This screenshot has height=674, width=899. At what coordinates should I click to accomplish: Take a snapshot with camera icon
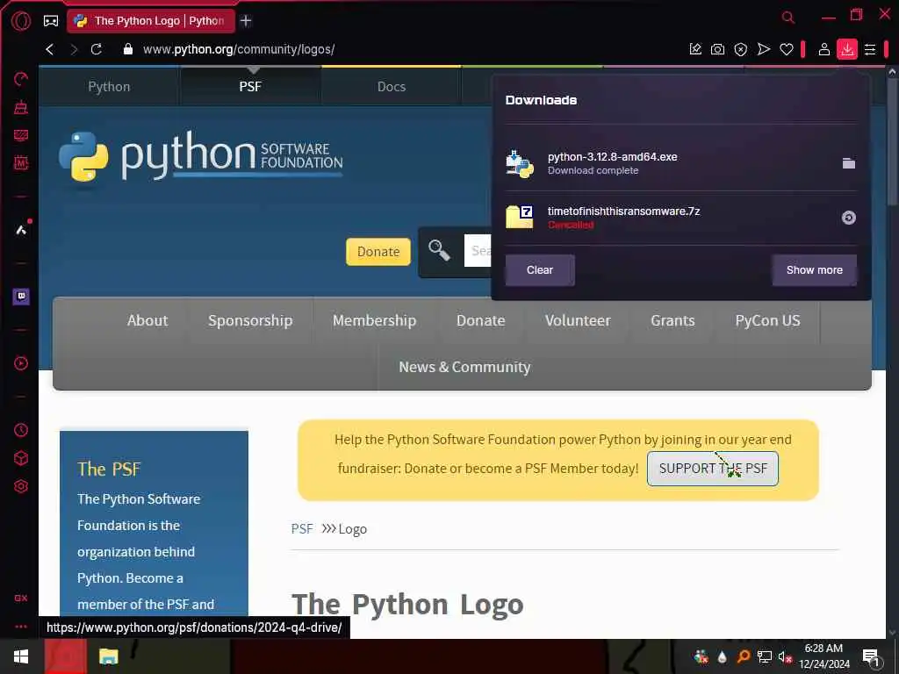tap(717, 49)
